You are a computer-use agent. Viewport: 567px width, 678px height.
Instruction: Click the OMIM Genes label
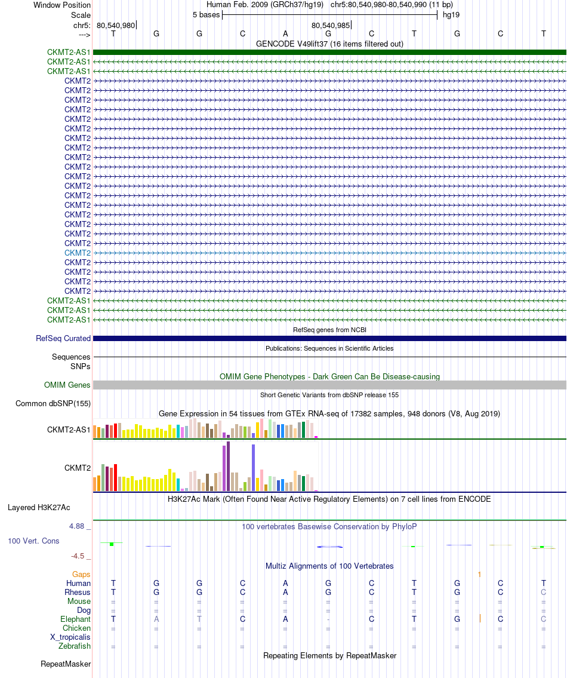(x=67, y=385)
